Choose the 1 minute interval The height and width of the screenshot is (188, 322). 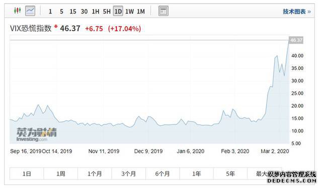point(50,12)
